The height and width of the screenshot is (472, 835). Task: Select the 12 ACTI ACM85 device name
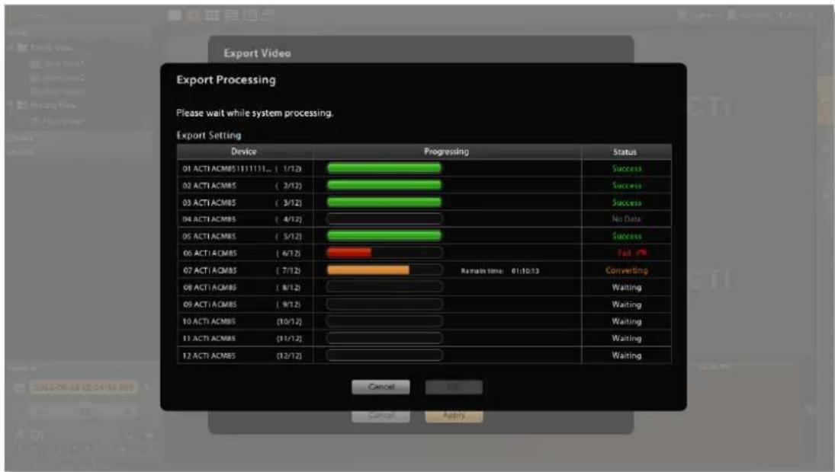209,355
